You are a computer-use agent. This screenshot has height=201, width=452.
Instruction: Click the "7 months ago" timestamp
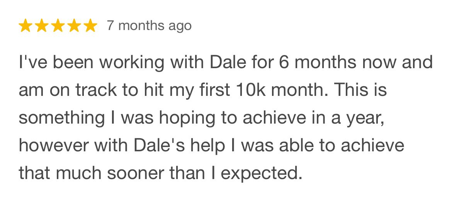149,26
